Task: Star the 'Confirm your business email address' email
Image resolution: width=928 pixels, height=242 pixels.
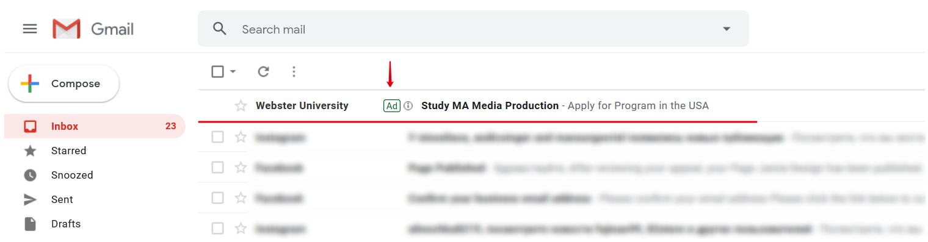Action: point(241,198)
